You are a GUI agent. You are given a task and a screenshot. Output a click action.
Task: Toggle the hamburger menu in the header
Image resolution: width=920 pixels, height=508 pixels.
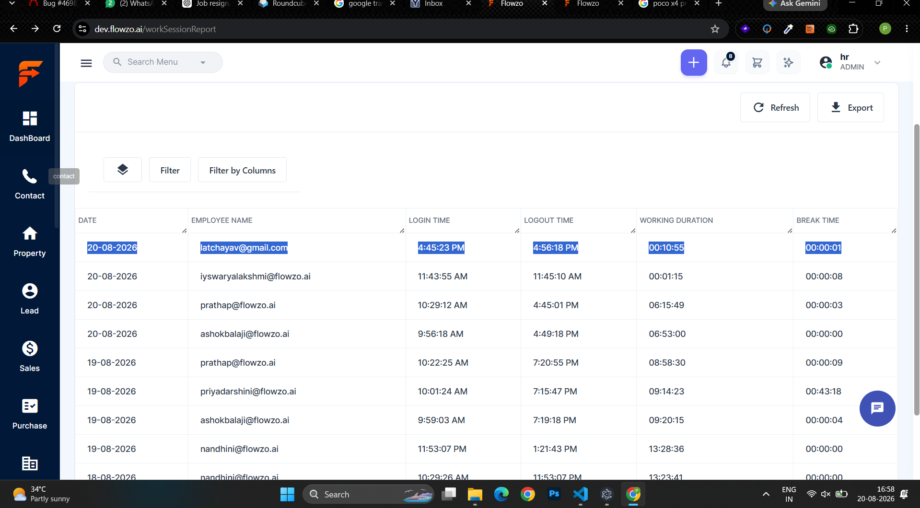(86, 63)
